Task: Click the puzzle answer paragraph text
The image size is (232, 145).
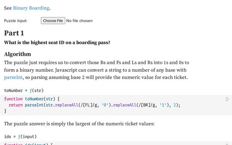Action: click(79, 124)
